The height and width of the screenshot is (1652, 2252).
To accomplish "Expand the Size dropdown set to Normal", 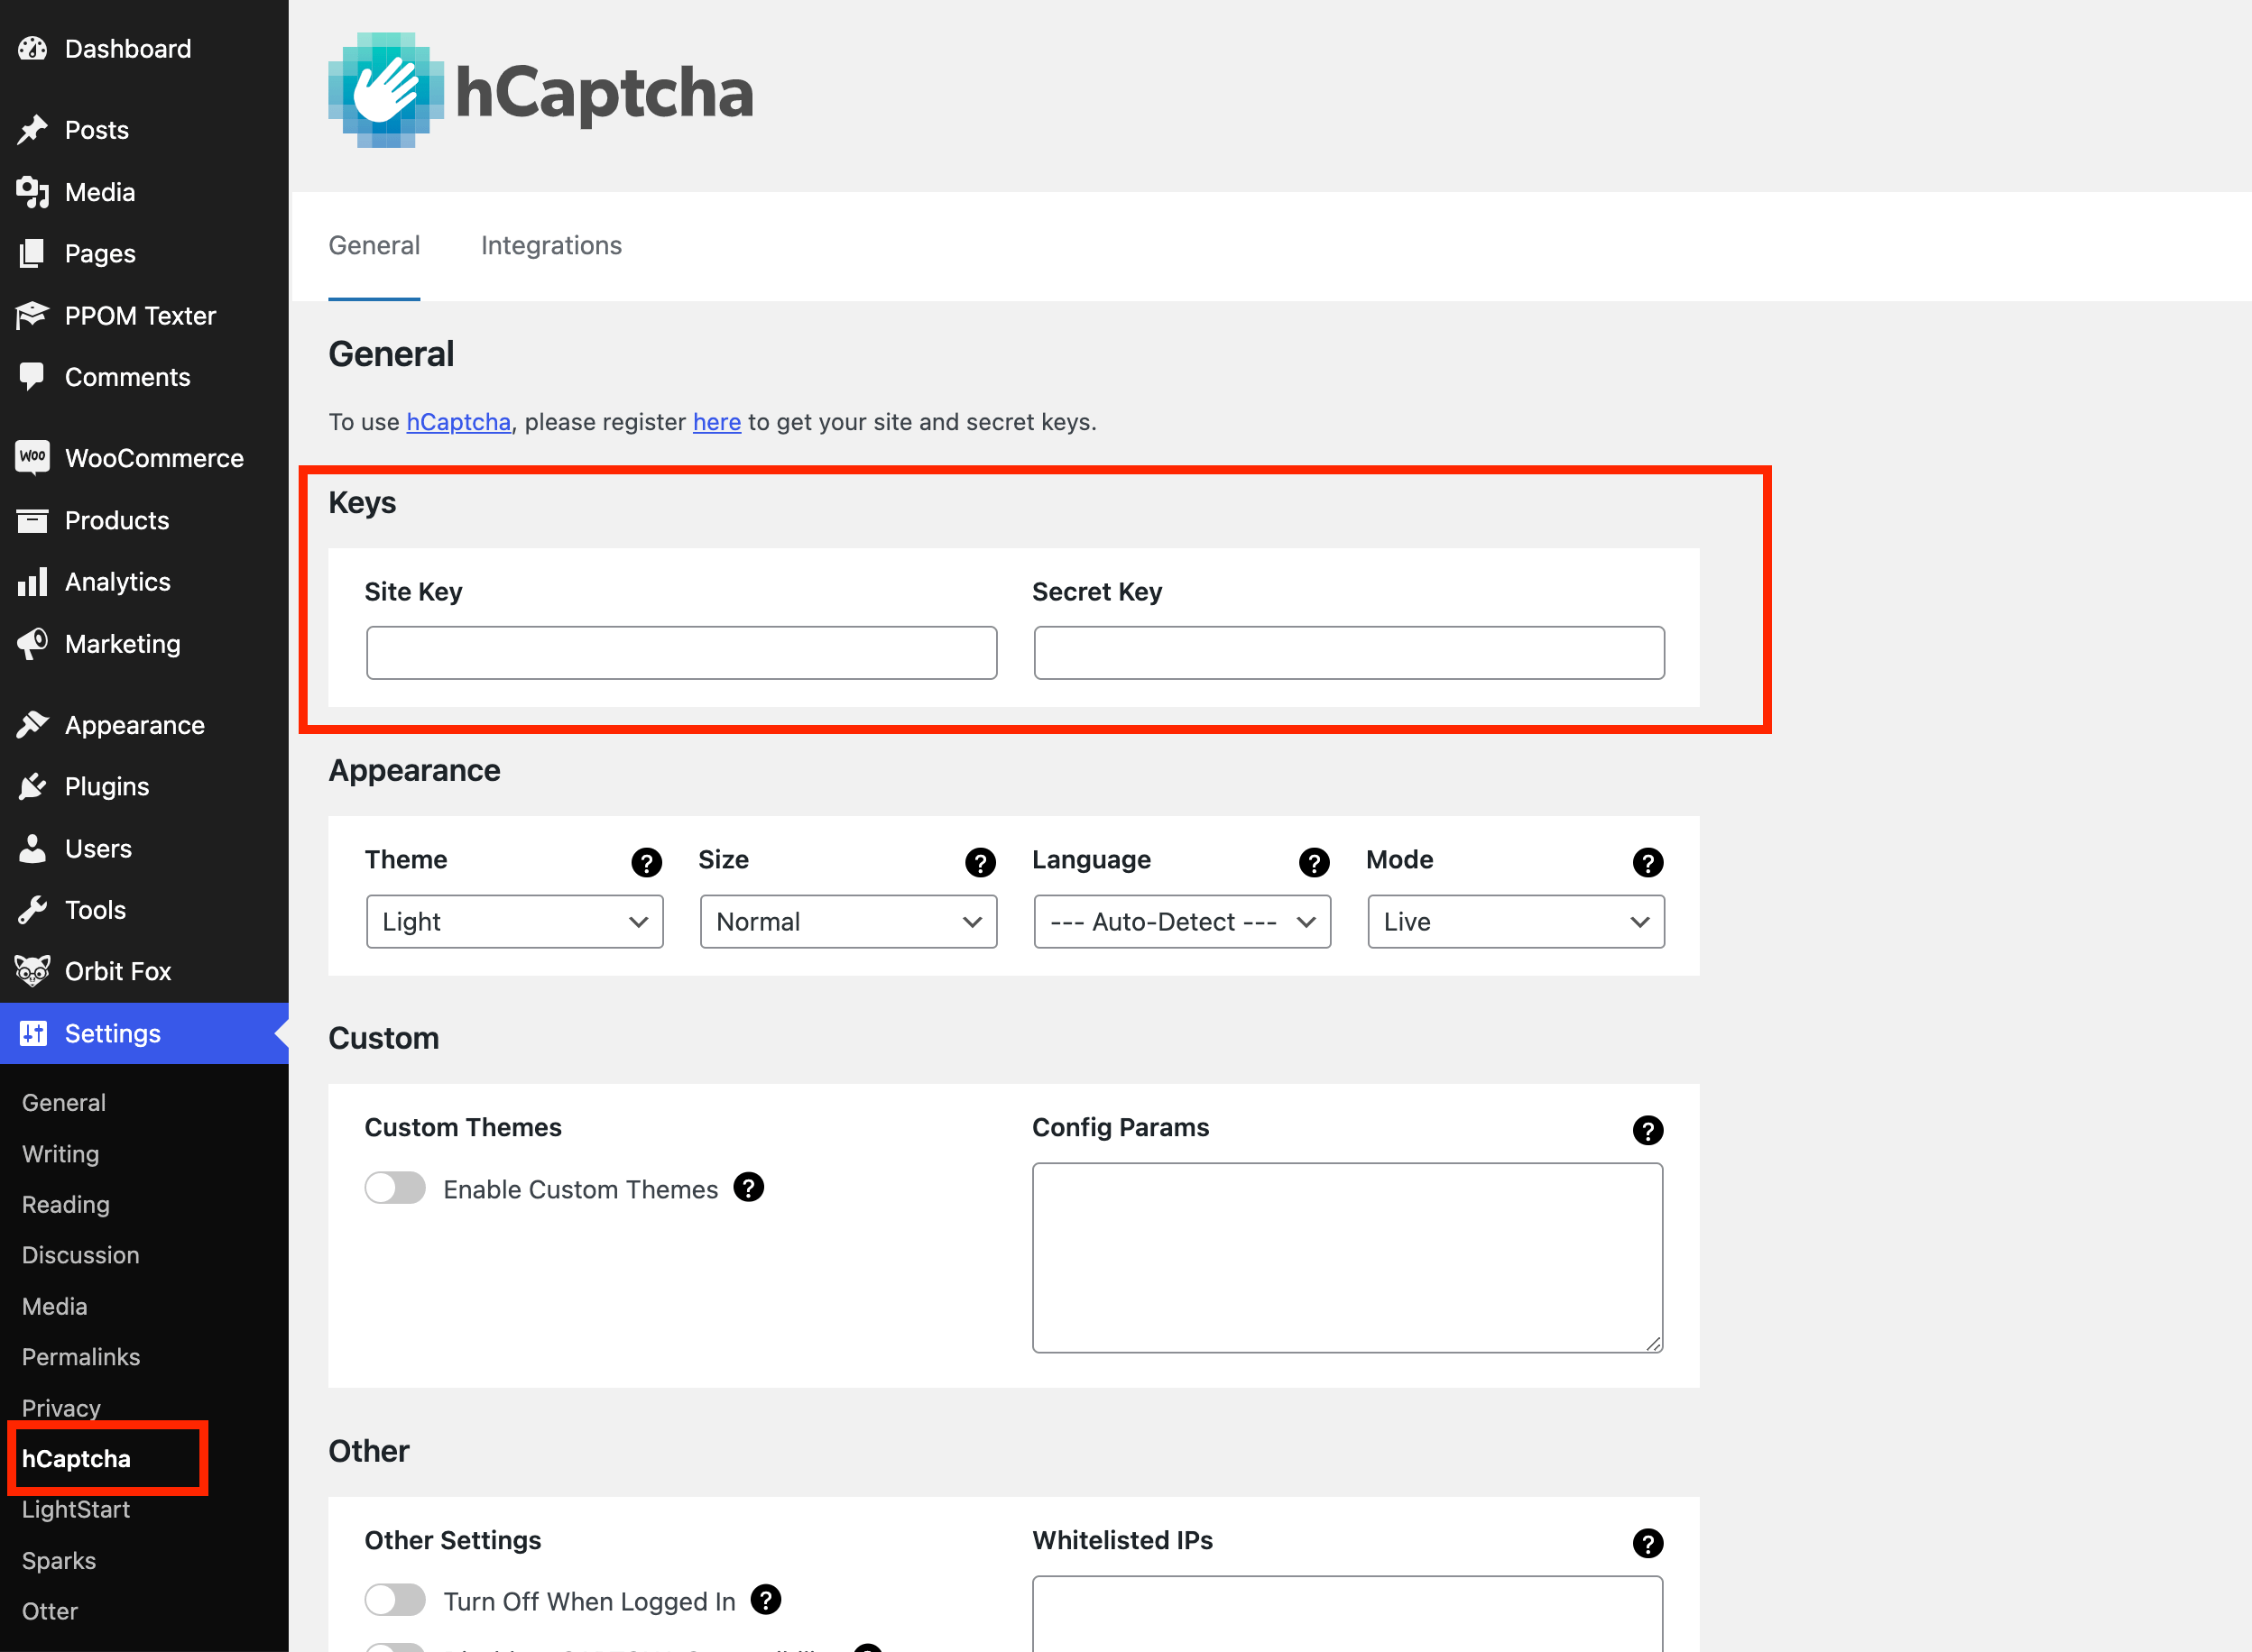I will point(848,921).
